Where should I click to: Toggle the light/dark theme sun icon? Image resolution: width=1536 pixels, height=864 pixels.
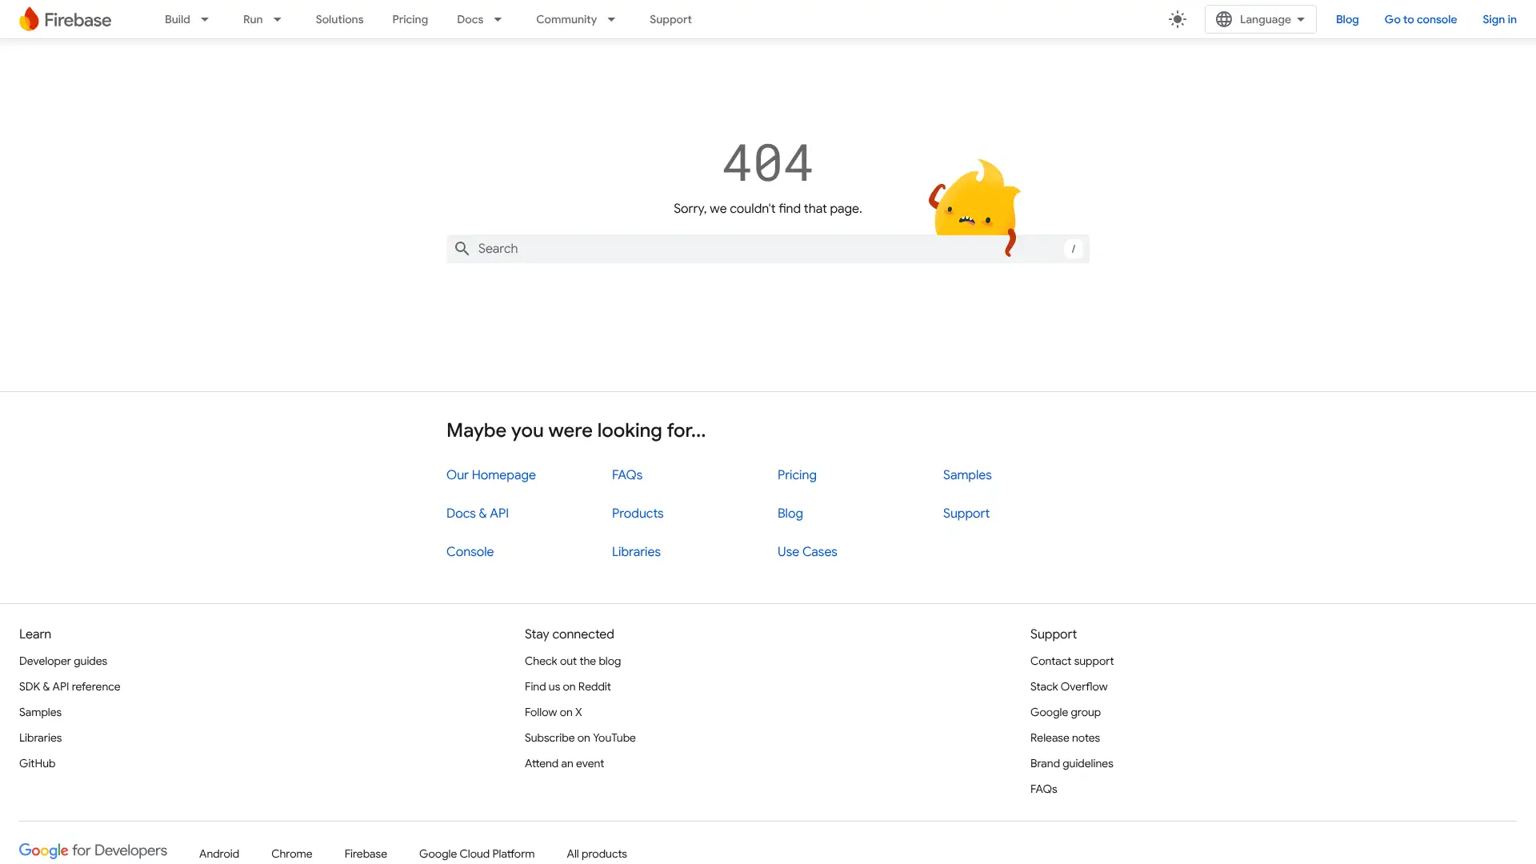coord(1177,19)
